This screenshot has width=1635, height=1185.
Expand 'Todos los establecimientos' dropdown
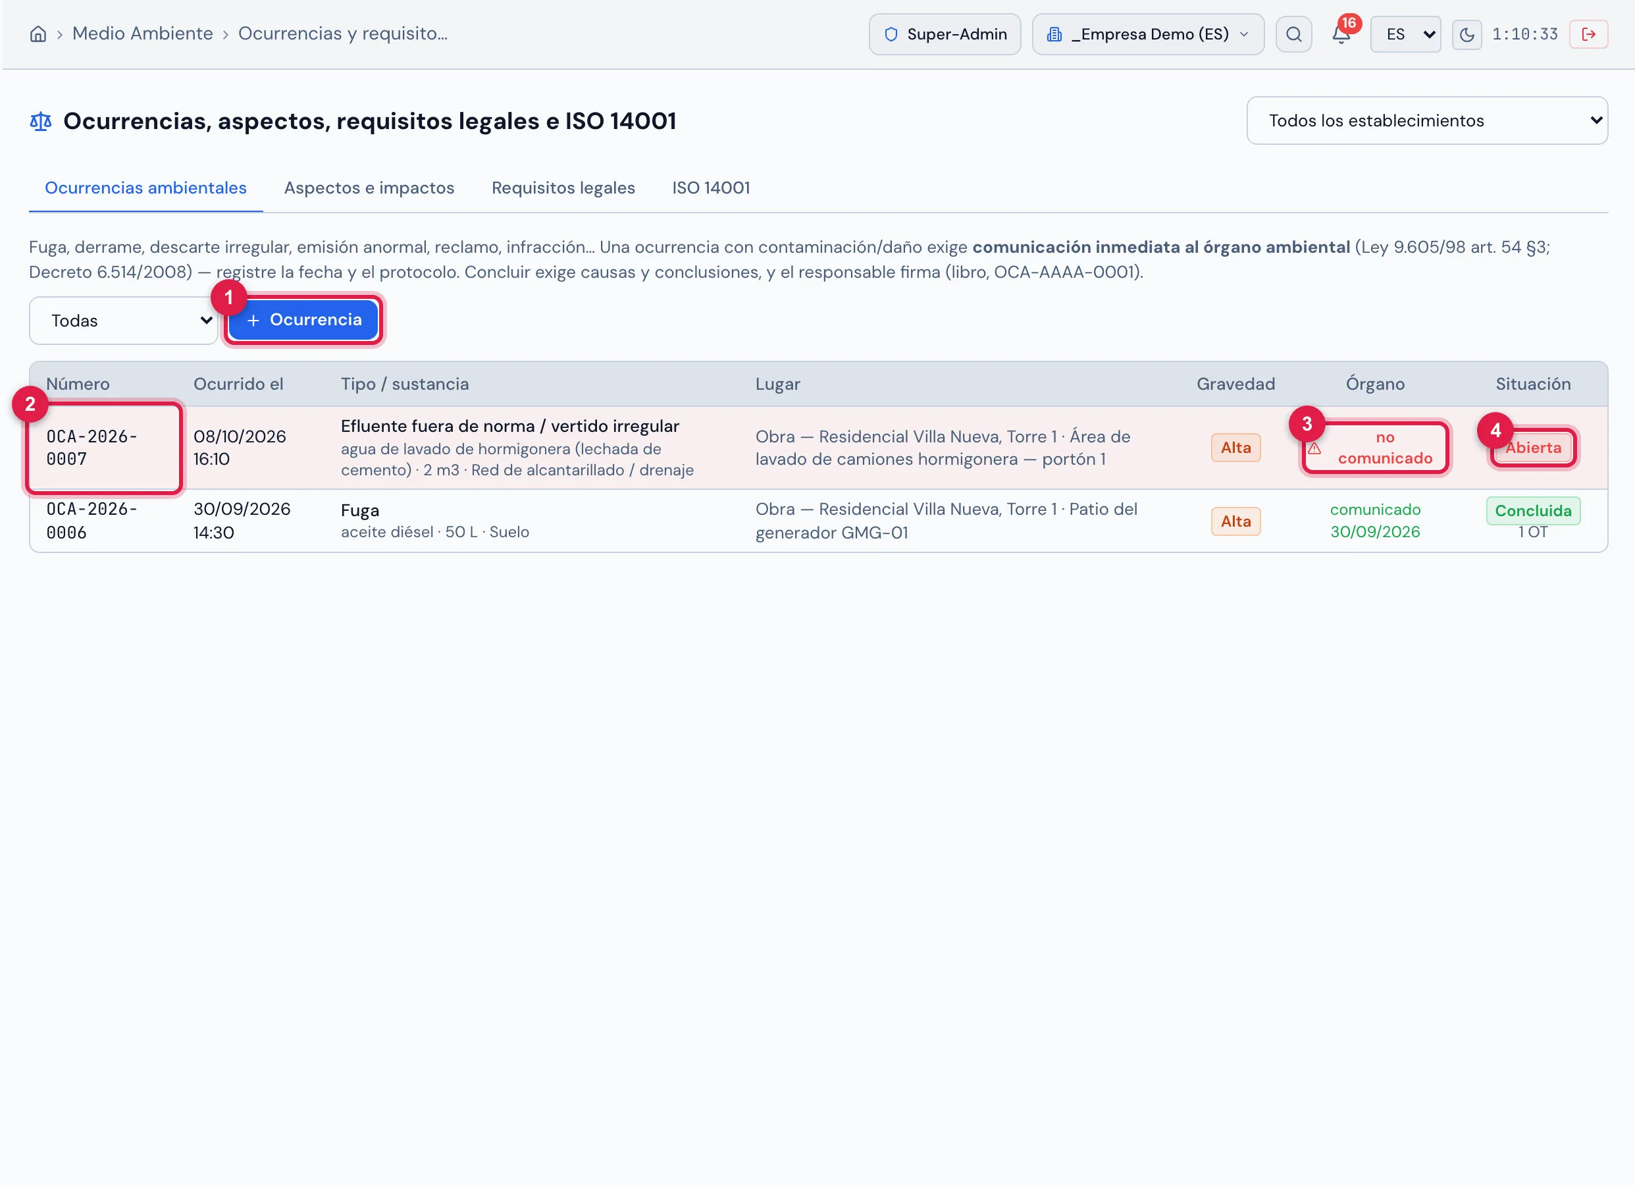pyautogui.click(x=1426, y=120)
